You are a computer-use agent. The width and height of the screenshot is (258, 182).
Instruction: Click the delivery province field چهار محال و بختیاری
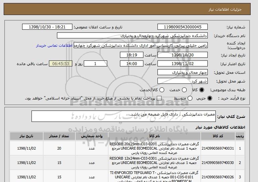[183, 72]
